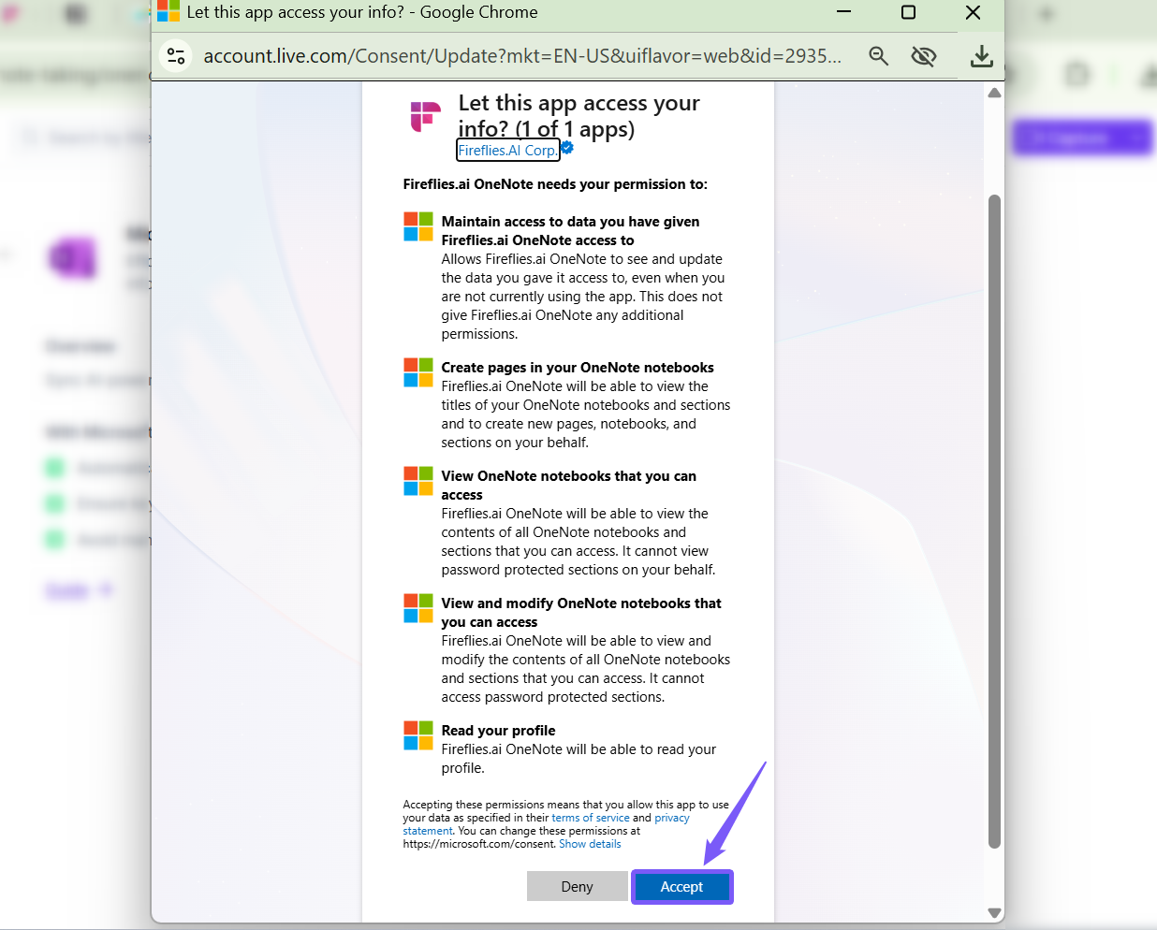1157x930 pixels.
Task: Close the consent popup window
Action: click(x=973, y=12)
